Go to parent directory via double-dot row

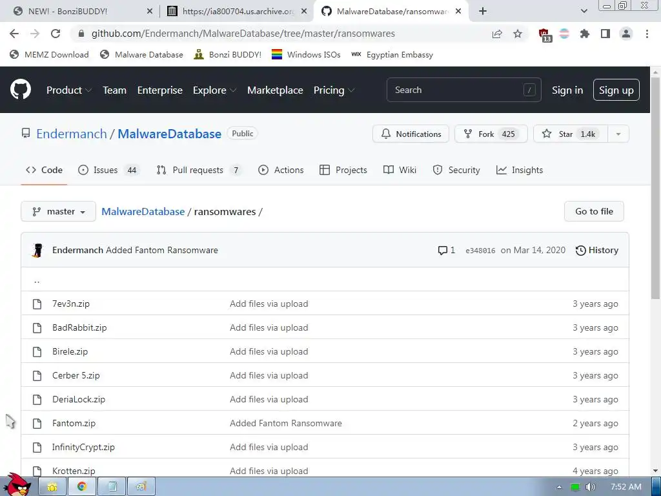pos(325,279)
